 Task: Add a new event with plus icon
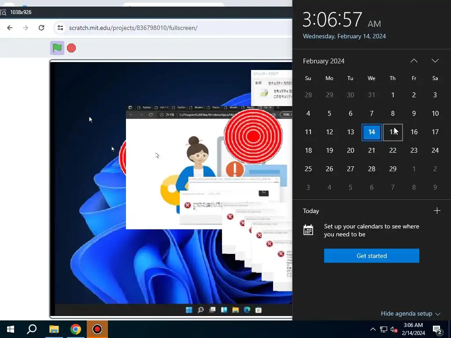[x=437, y=211]
